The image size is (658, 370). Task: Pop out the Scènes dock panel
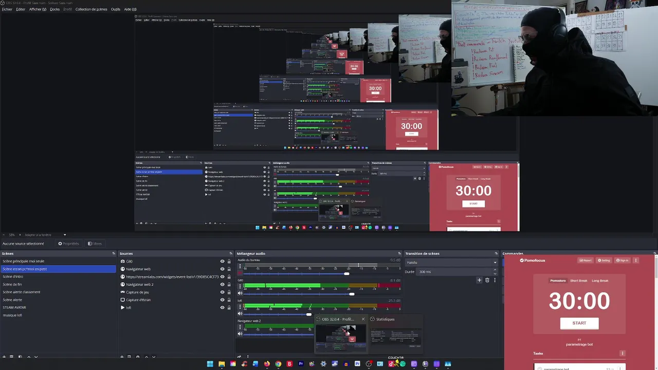coord(114,253)
